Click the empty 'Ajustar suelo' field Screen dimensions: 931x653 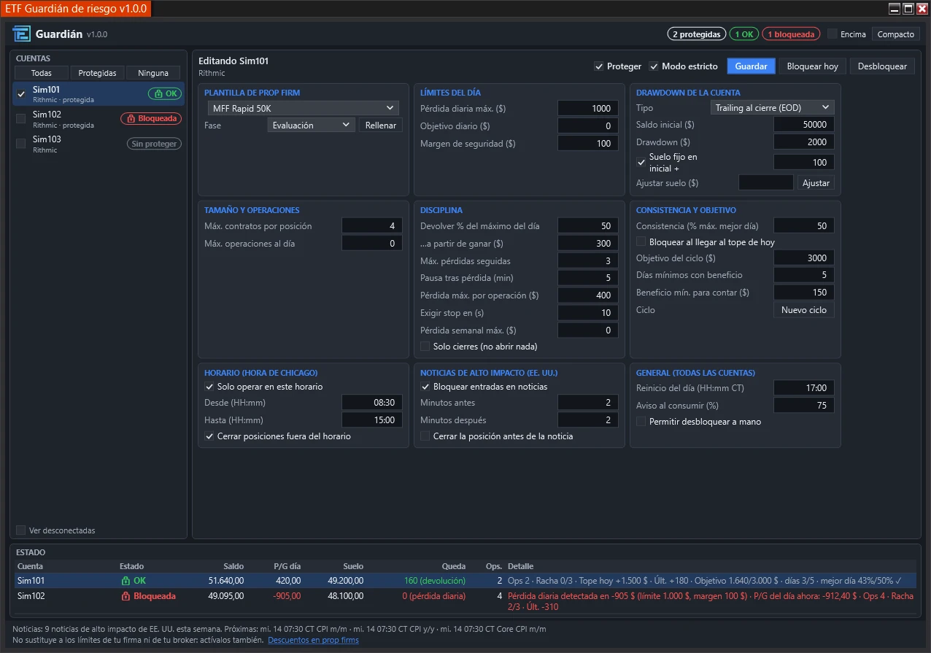(766, 183)
